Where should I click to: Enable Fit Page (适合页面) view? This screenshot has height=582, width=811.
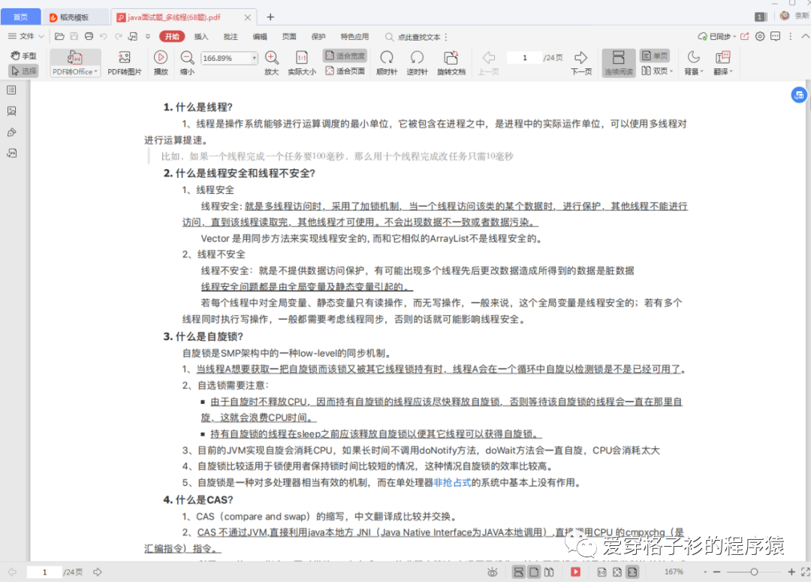tap(345, 71)
